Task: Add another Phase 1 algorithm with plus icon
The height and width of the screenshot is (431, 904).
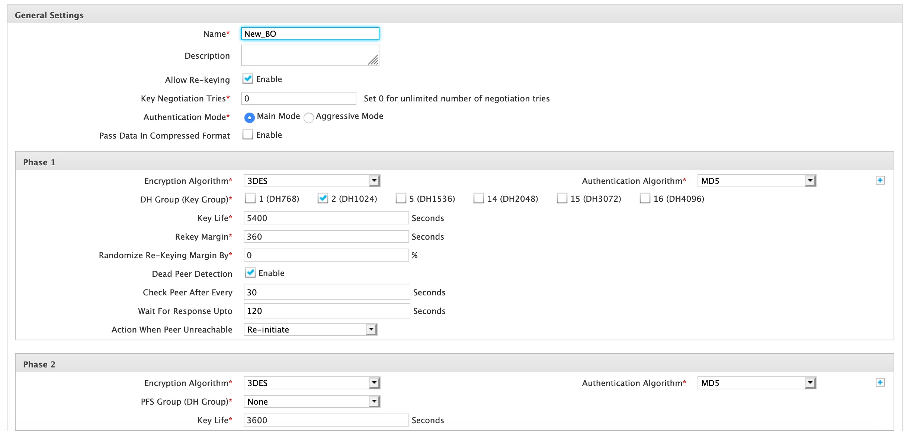Action: coord(880,181)
